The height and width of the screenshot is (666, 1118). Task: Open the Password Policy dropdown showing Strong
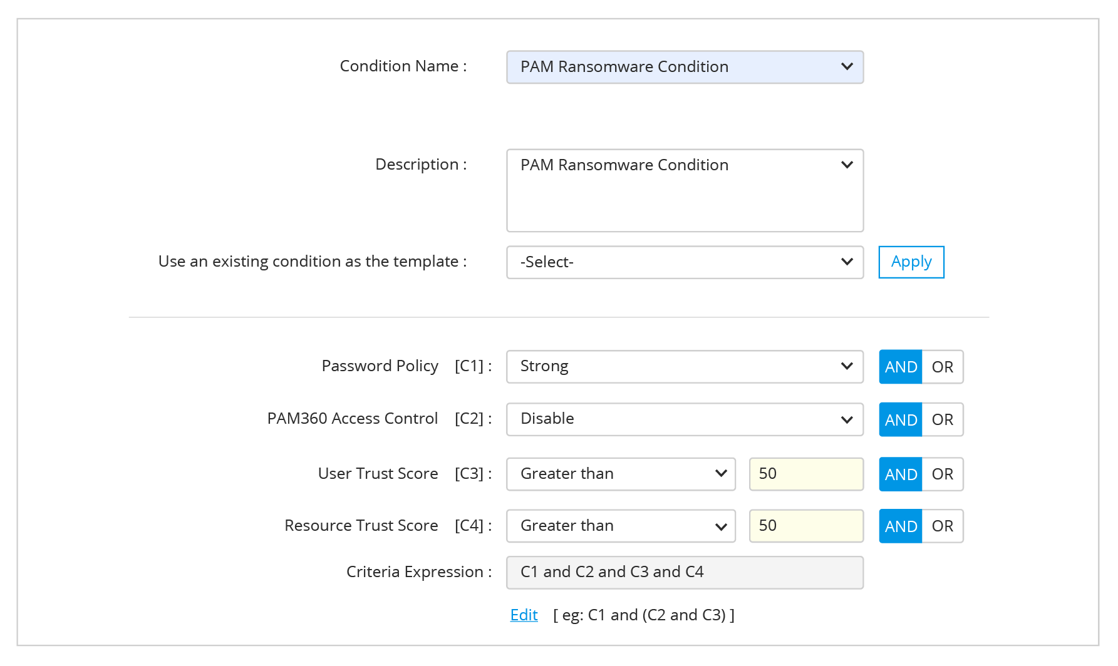pyautogui.click(x=685, y=367)
